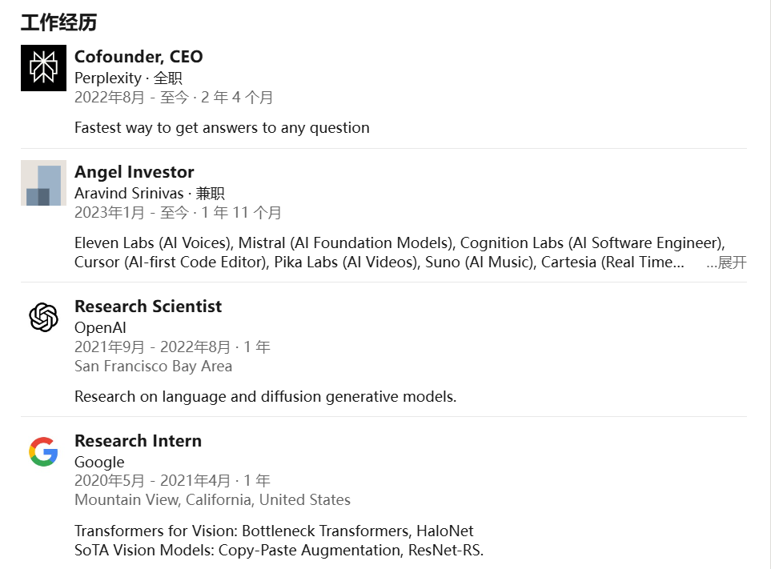Click the Mountain View, California location text
Screen dimensions: 771x569
[212, 499]
